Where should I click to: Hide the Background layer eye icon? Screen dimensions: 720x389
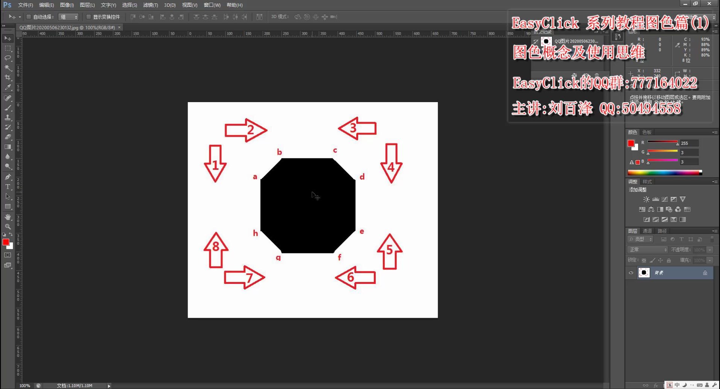pos(631,273)
